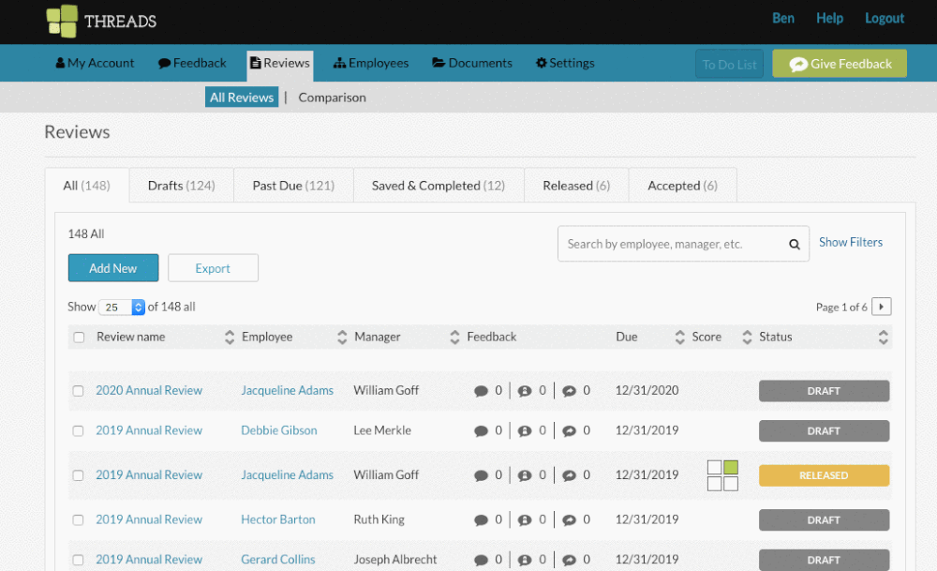Select Reviews nav tab
This screenshot has width=937, height=571.
280,65
